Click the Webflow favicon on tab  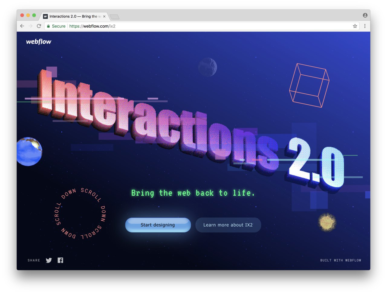tap(45, 16)
